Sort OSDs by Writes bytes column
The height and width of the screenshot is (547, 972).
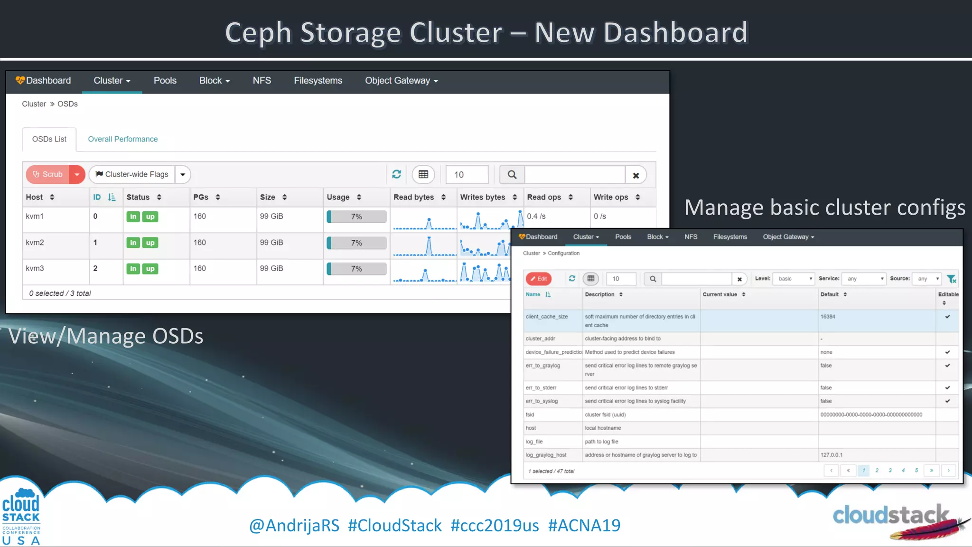tap(490, 197)
